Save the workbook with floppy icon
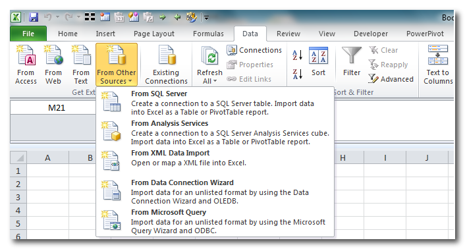The width and height of the screenshot is (465, 249). 34,17
